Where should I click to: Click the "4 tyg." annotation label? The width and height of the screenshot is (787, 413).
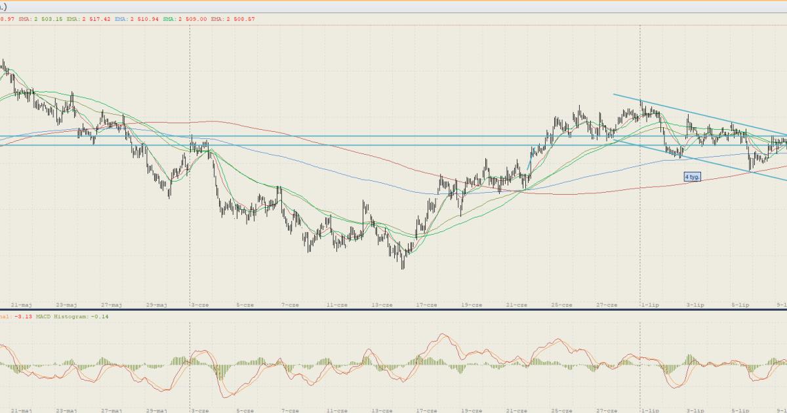point(693,177)
